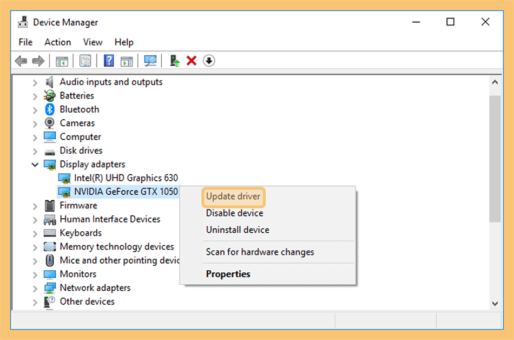Select the Bluetooth category icon
The image size is (514, 340).
49,109
